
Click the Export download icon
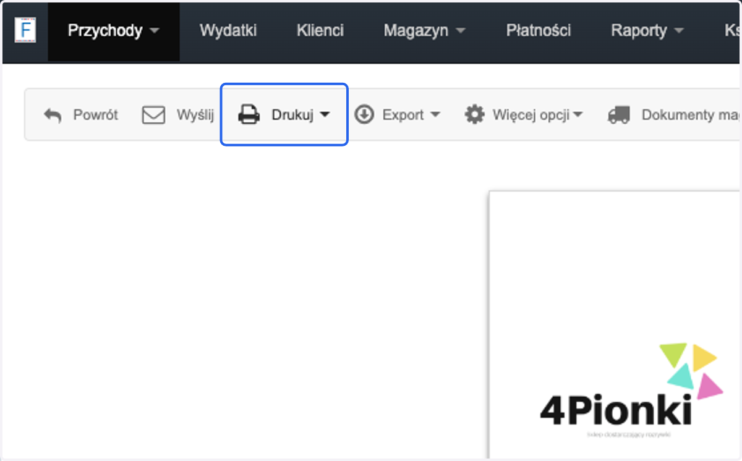(x=364, y=115)
